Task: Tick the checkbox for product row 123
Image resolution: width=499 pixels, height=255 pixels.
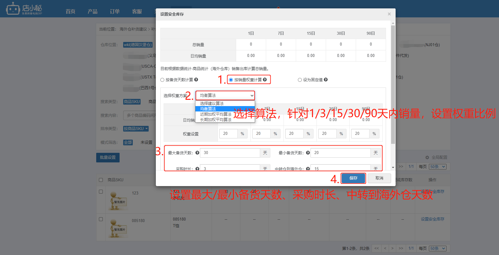Action: coord(101,192)
